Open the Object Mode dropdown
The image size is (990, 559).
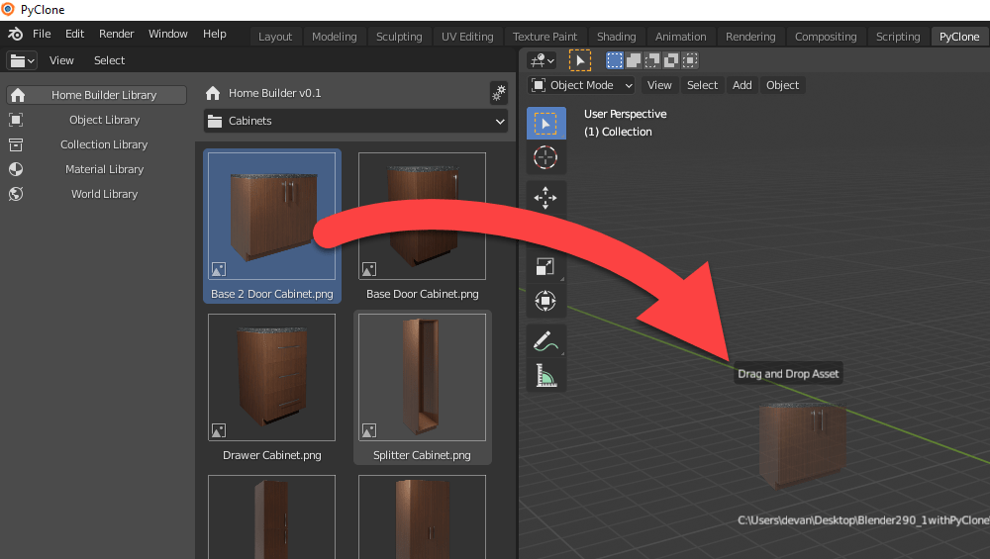tap(582, 85)
